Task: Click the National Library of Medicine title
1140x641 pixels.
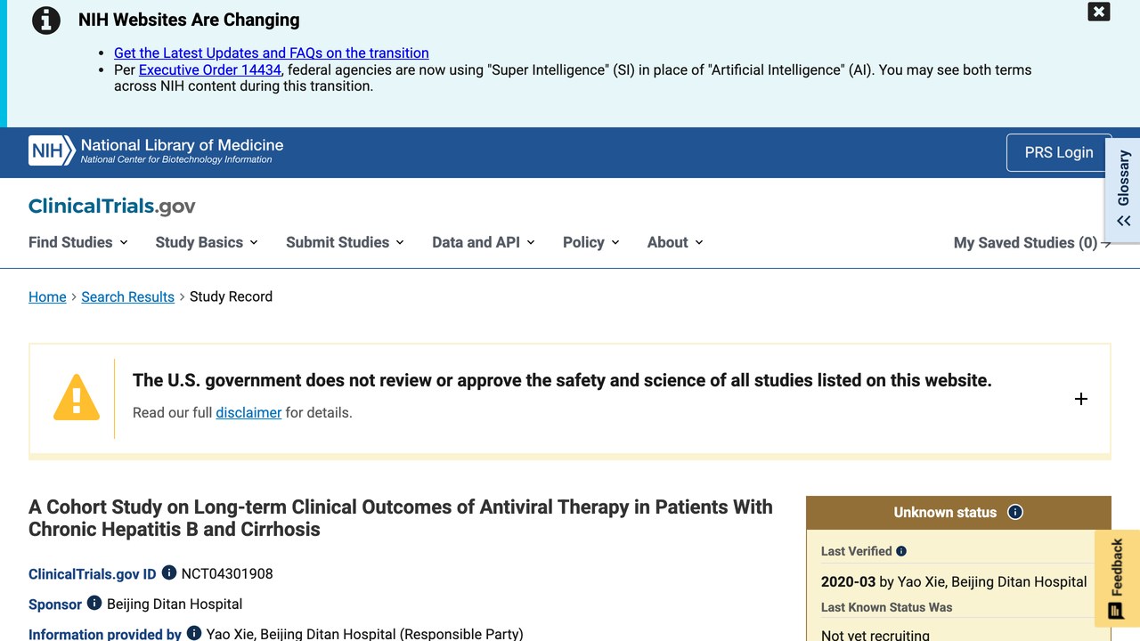Action: click(x=182, y=145)
